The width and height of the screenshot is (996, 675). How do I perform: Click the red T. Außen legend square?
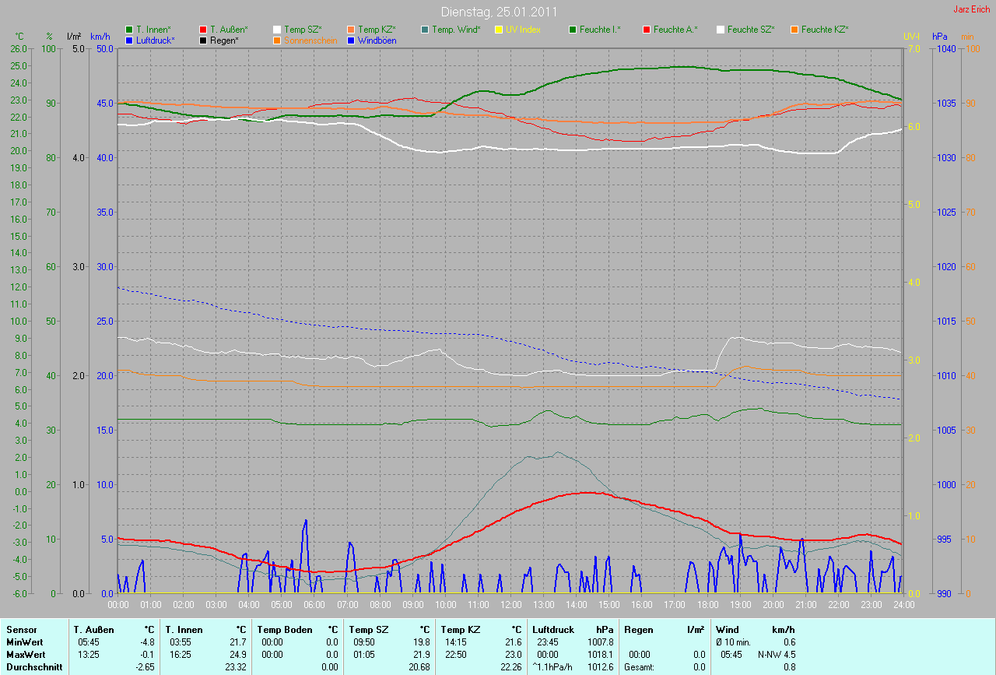click(x=203, y=30)
